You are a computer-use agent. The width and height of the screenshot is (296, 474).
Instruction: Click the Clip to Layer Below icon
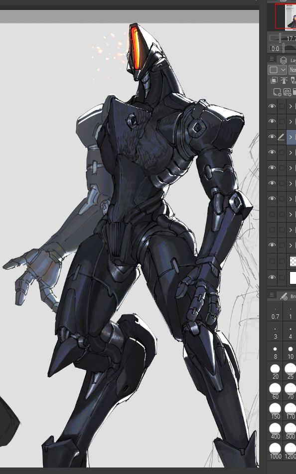[x=274, y=80]
